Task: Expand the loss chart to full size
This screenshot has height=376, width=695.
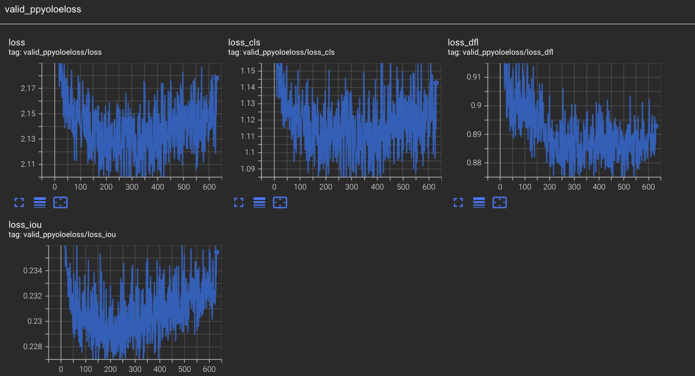Action: pyautogui.click(x=19, y=202)
